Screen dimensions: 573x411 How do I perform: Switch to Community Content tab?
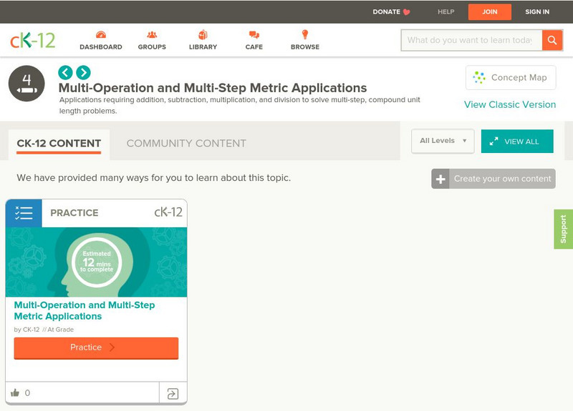pos(186,143)
